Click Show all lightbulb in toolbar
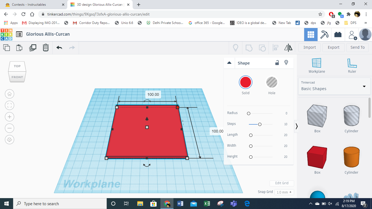The image size is (372, 209). click(x=236, y=48)
